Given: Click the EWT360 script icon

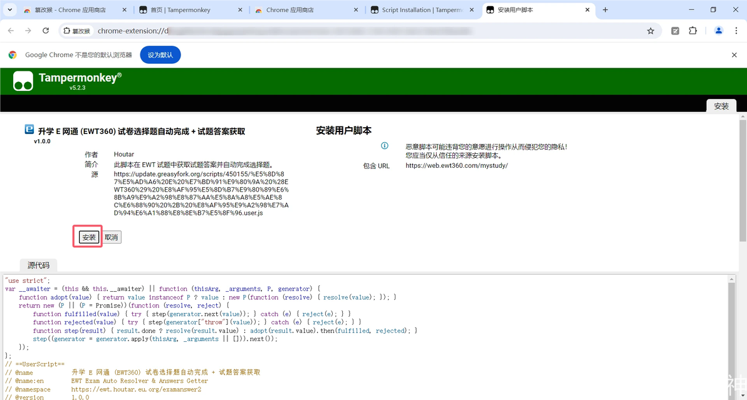Looking at the screenshot, I should coord(29,130).
